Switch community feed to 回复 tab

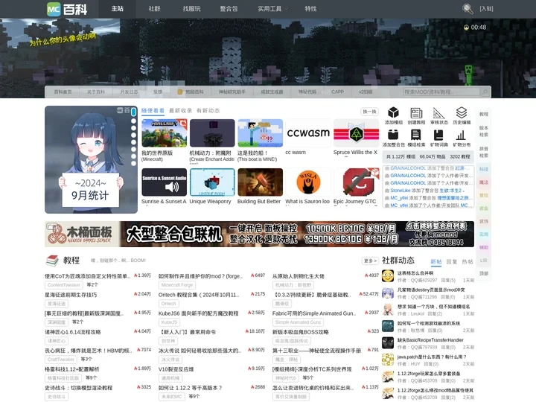point(452,261)
